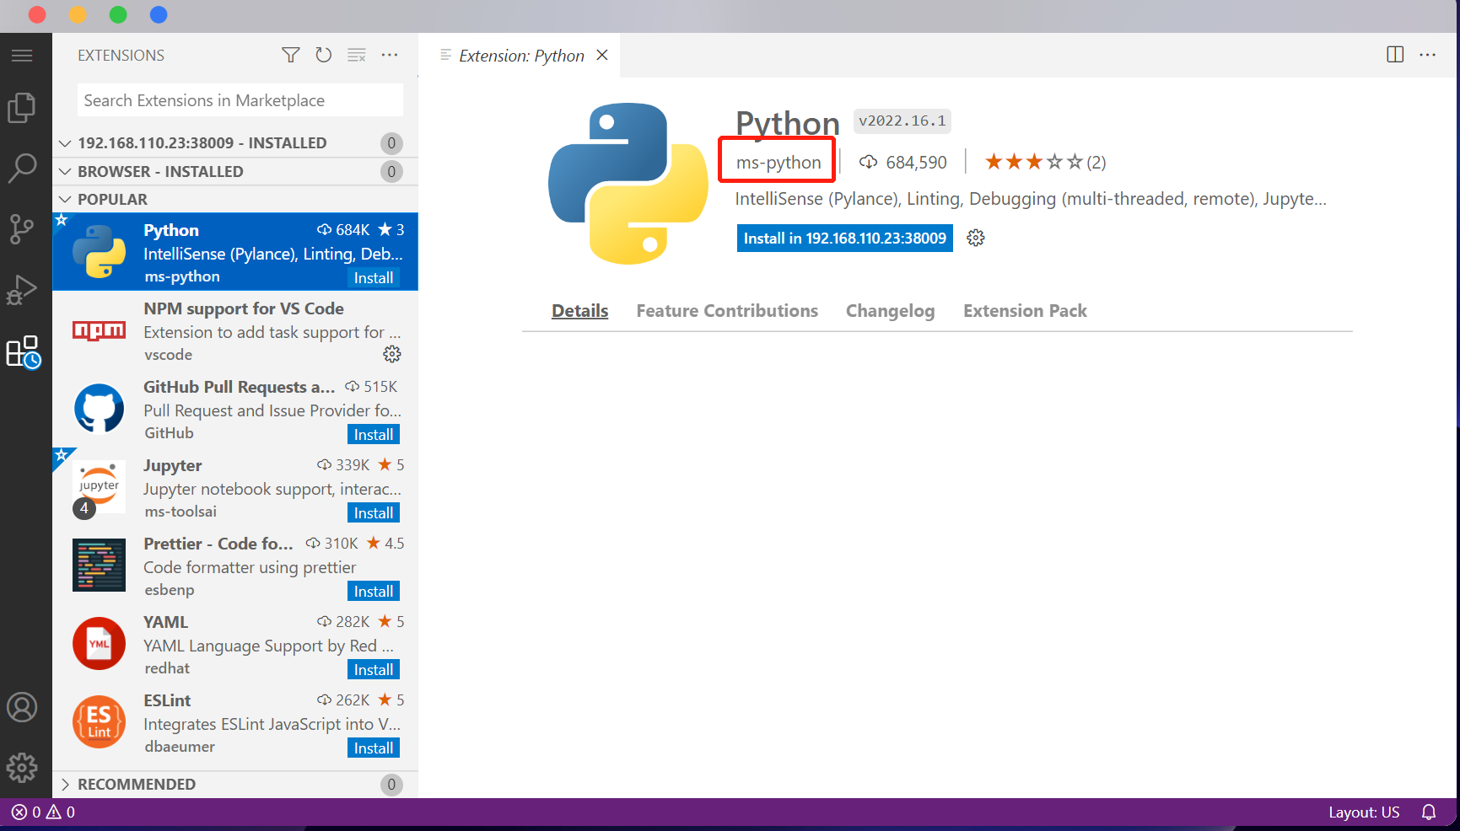Click the 684,590 install count
The height and width of the screenshot is (831, 1460).
(x=902, y=162)
